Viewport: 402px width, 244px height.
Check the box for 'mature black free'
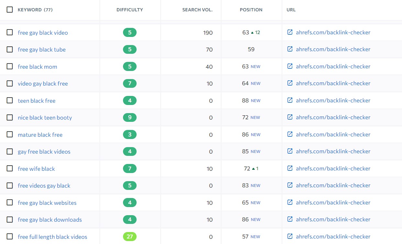point(10,134)
